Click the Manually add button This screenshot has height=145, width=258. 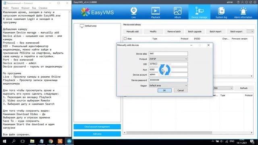tap(133, 31)
